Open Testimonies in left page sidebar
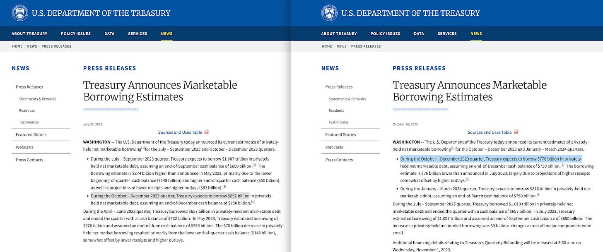Viewport: 603px width, 252px height. click(29, 122)
